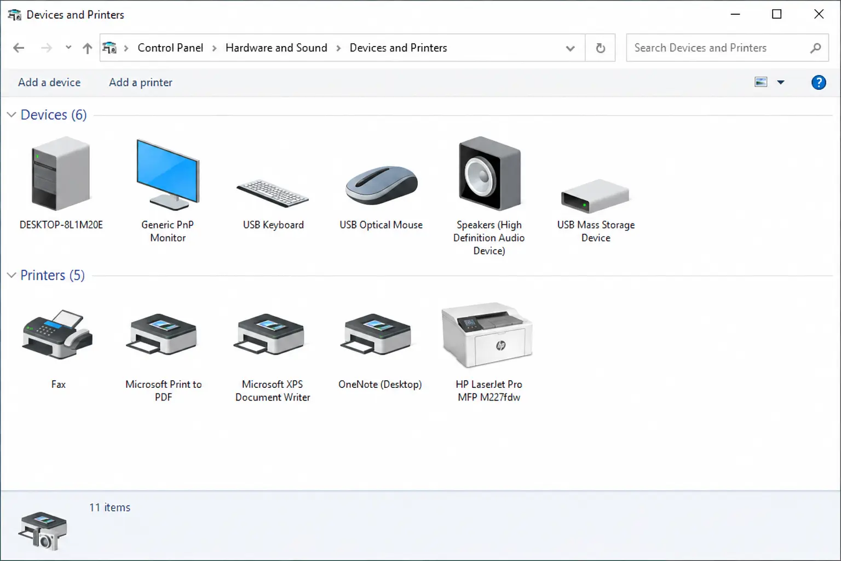Viewport: 841px width, 561px height.
Task: Open the window system menu icon in title bar
Action: (x=14, y=15)
